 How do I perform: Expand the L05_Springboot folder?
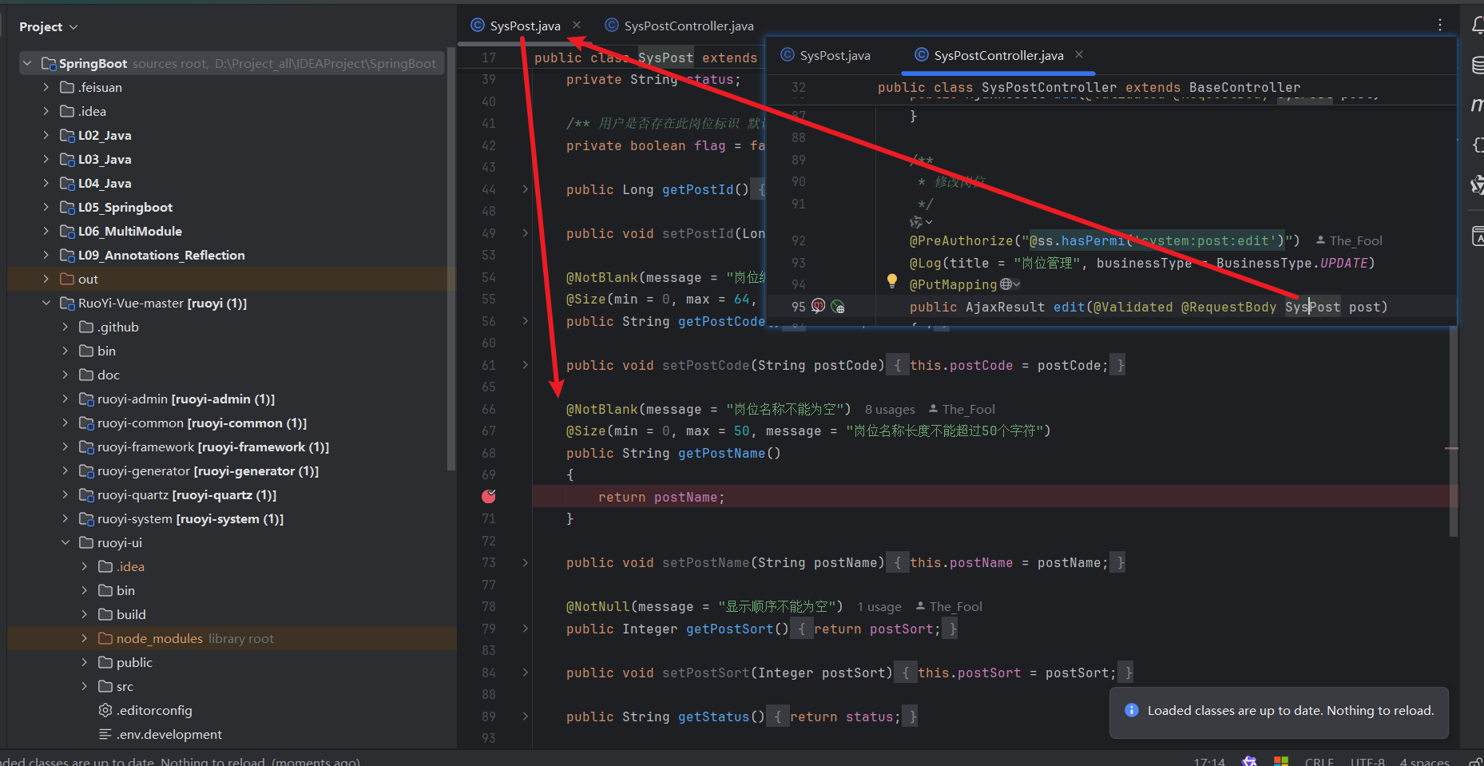click(46, 207)
